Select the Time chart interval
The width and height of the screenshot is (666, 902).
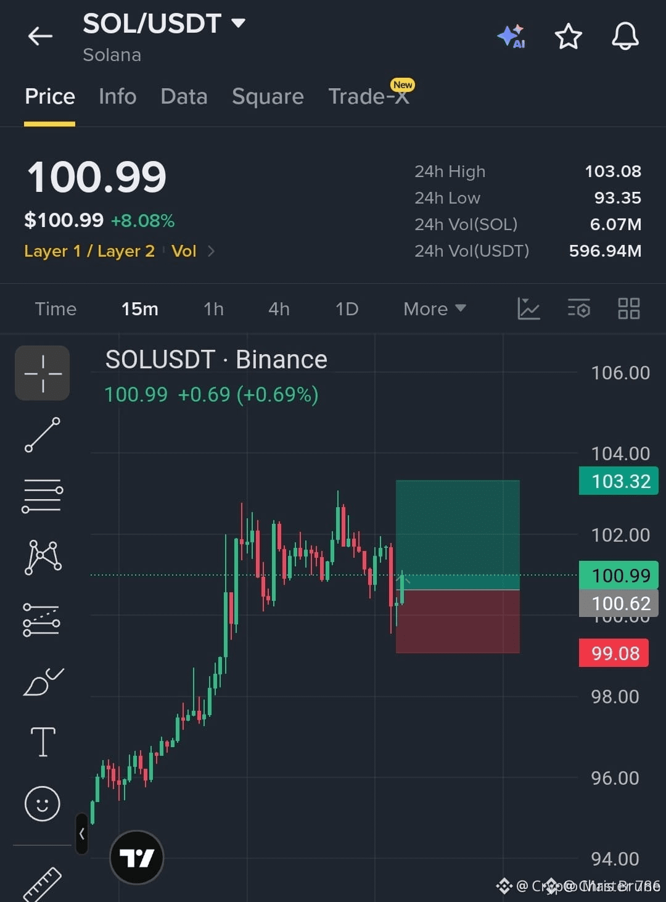[55, 308]
